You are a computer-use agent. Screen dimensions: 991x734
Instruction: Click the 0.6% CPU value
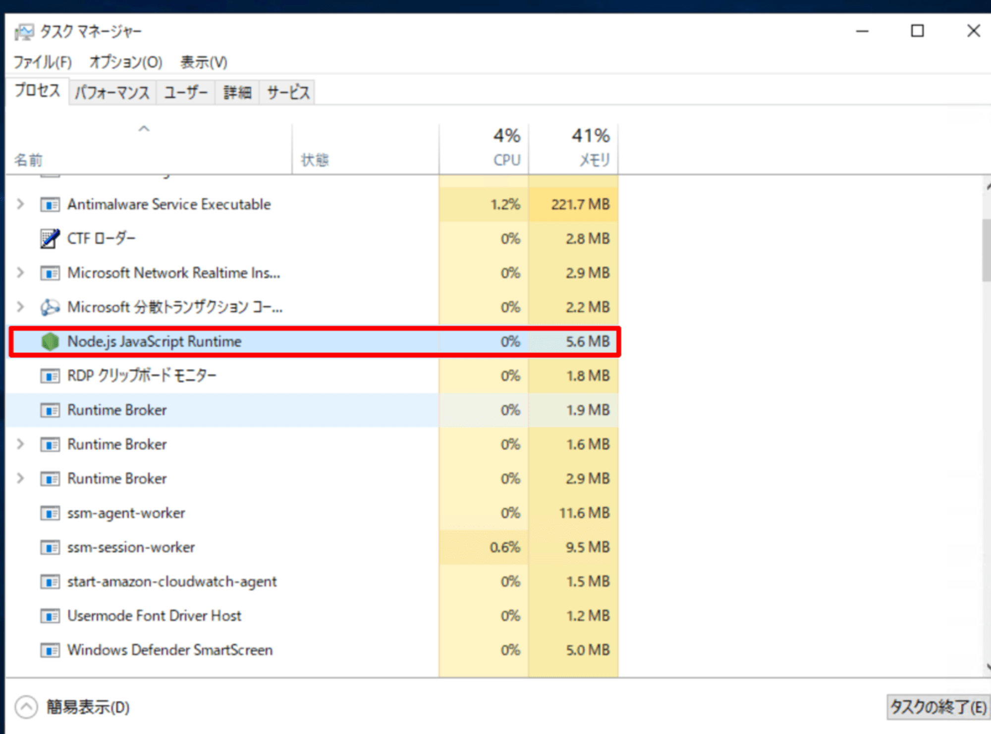[x=505, y=547]
